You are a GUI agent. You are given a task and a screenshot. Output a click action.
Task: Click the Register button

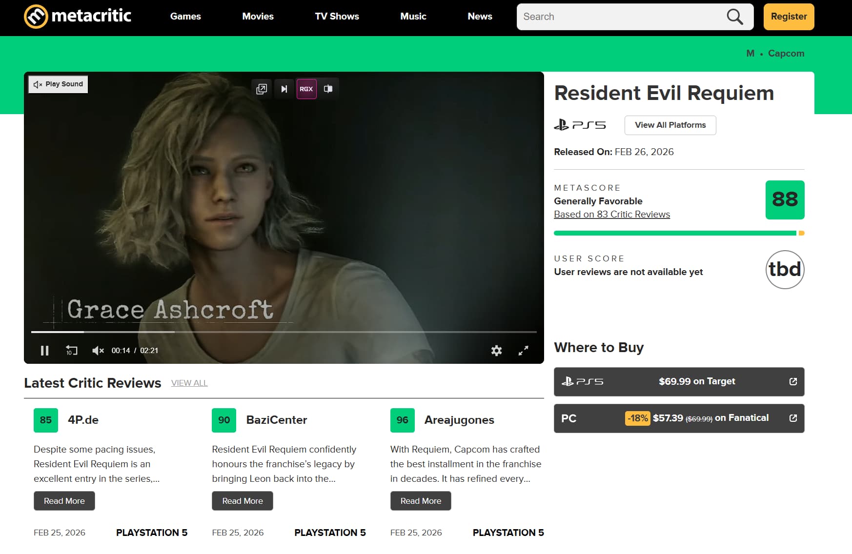(x=789, y=16)
